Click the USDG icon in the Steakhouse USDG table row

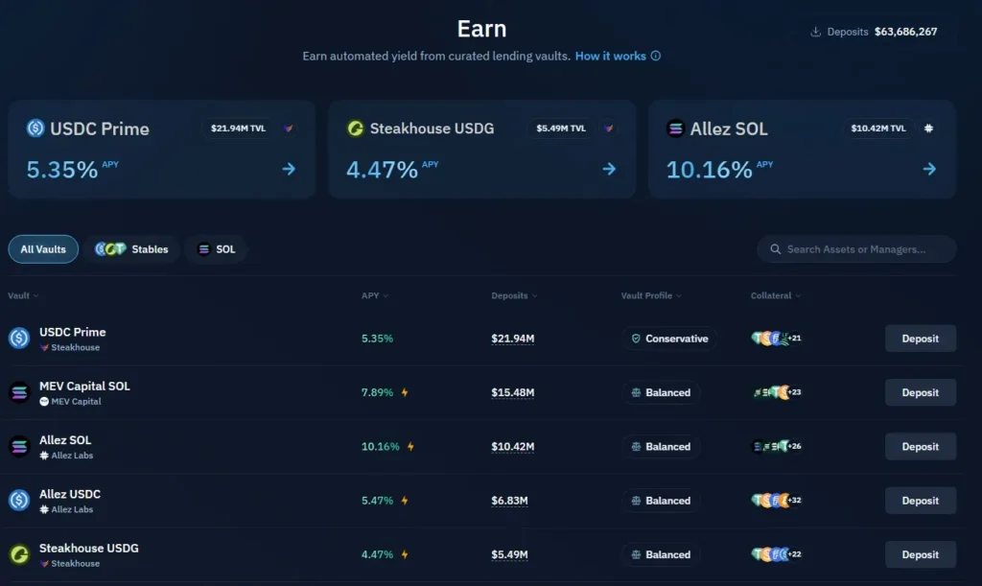[19, 554]
